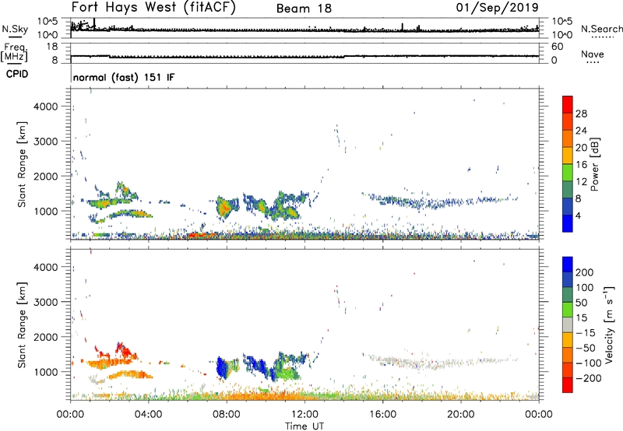
Task: Click the "4" power colorbar label
Action: [x=579, y=216]
